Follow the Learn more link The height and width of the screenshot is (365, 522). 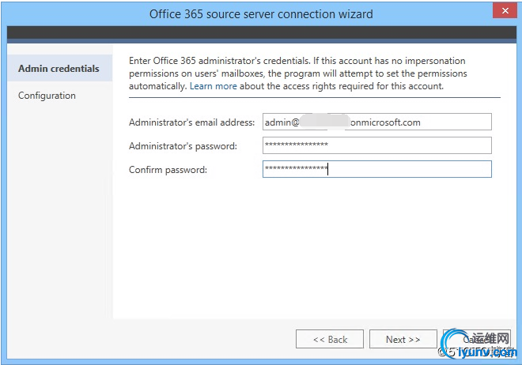pyautogui.click(x=214, y=86)
